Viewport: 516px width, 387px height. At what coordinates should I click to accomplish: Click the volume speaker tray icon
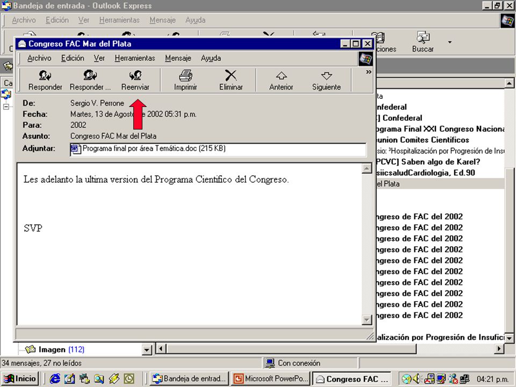[x=416, y=379]
